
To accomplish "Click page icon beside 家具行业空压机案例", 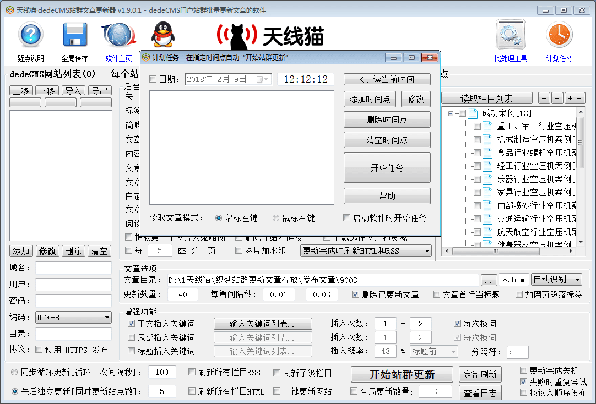I will [x=487, y=193].
